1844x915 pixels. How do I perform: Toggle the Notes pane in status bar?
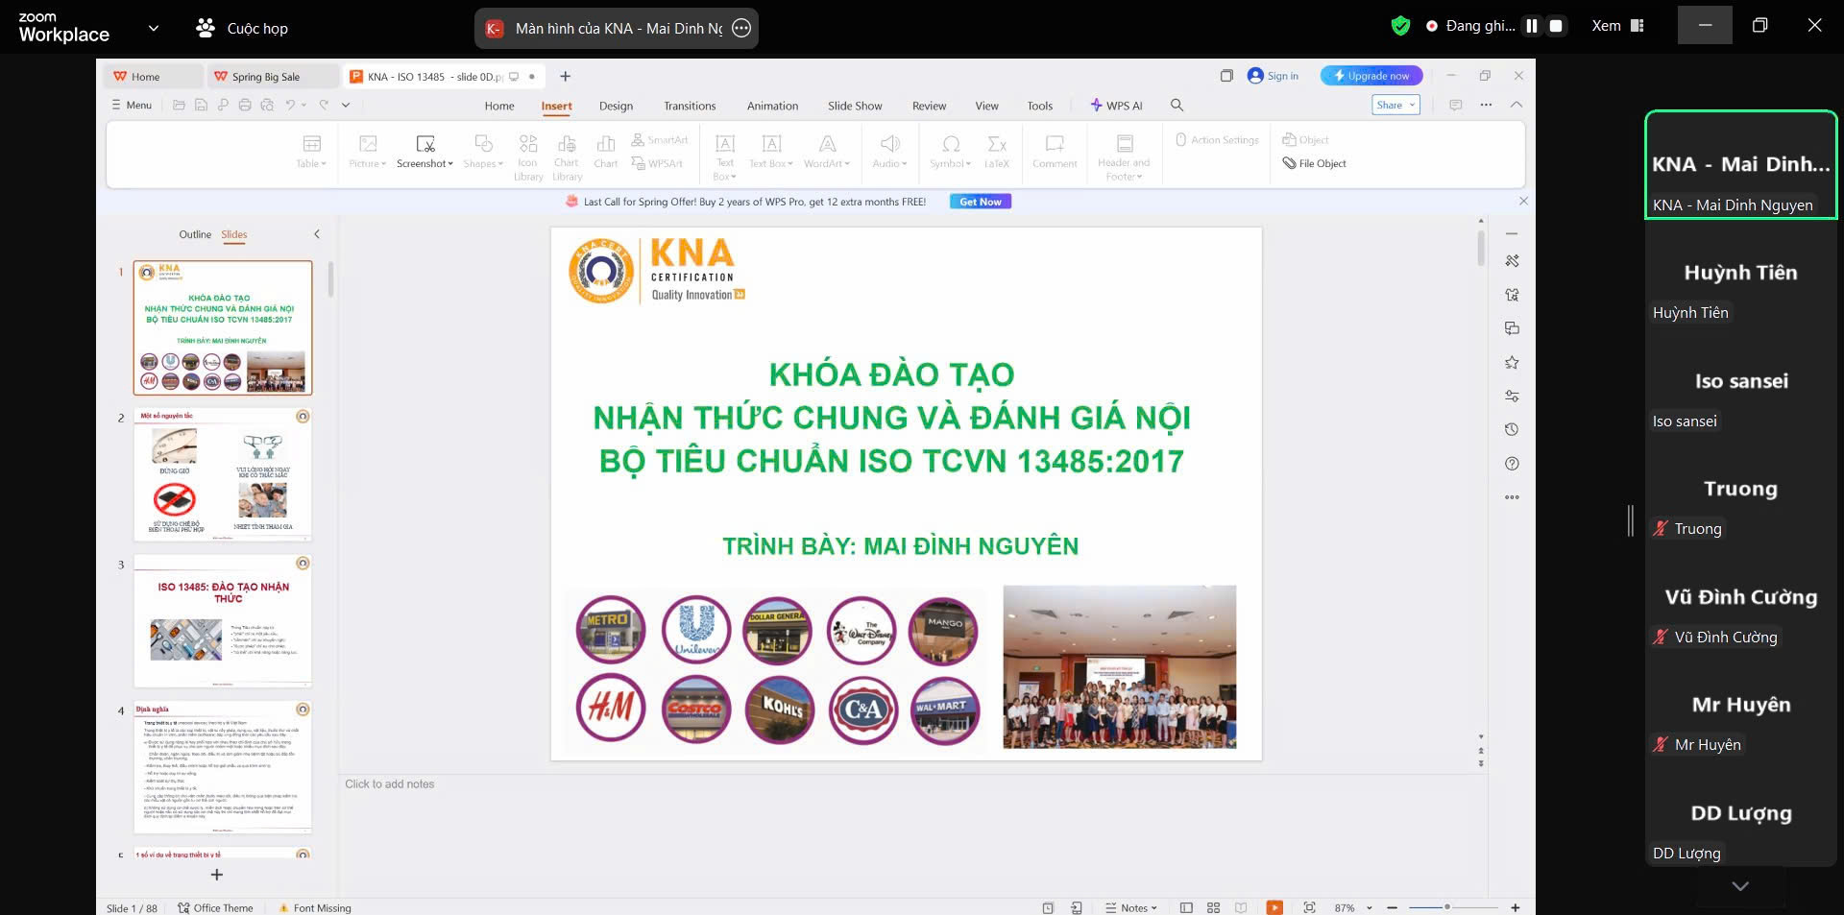click(x=1131, y=907)
